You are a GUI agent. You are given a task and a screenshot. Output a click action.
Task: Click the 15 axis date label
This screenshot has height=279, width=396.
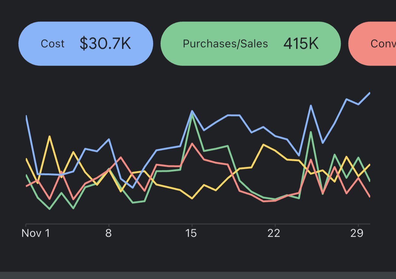192,233
